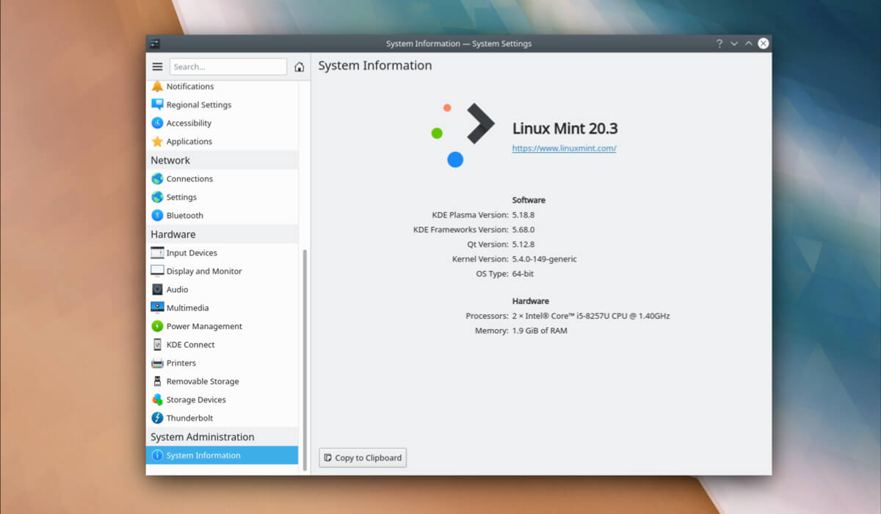
Task: Open Display and Monitor settings
Action: coord(222,271)
